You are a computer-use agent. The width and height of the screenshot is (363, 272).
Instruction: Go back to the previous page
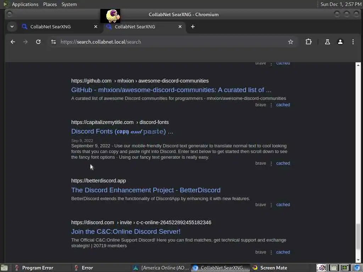(x=13, y=42)
